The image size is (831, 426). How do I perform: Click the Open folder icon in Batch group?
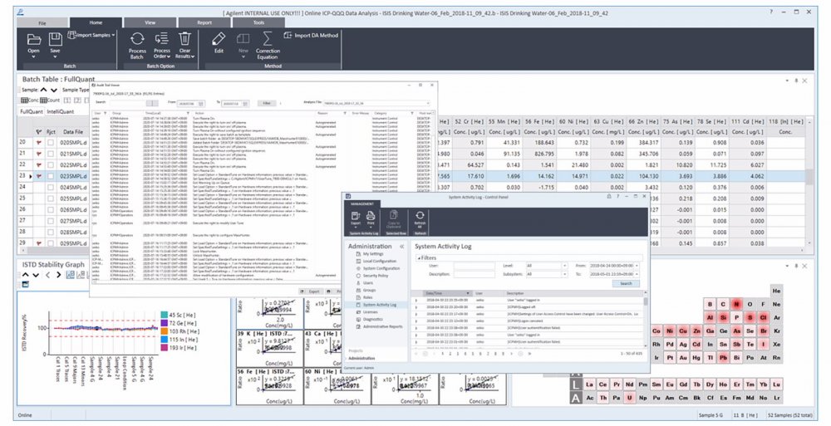click(34, 39)
